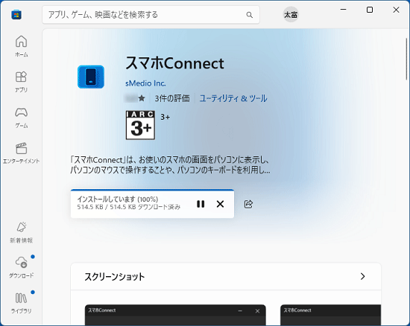410x326 pixels.
Task: Open the ゲーム section
Action: click(21, 118)
